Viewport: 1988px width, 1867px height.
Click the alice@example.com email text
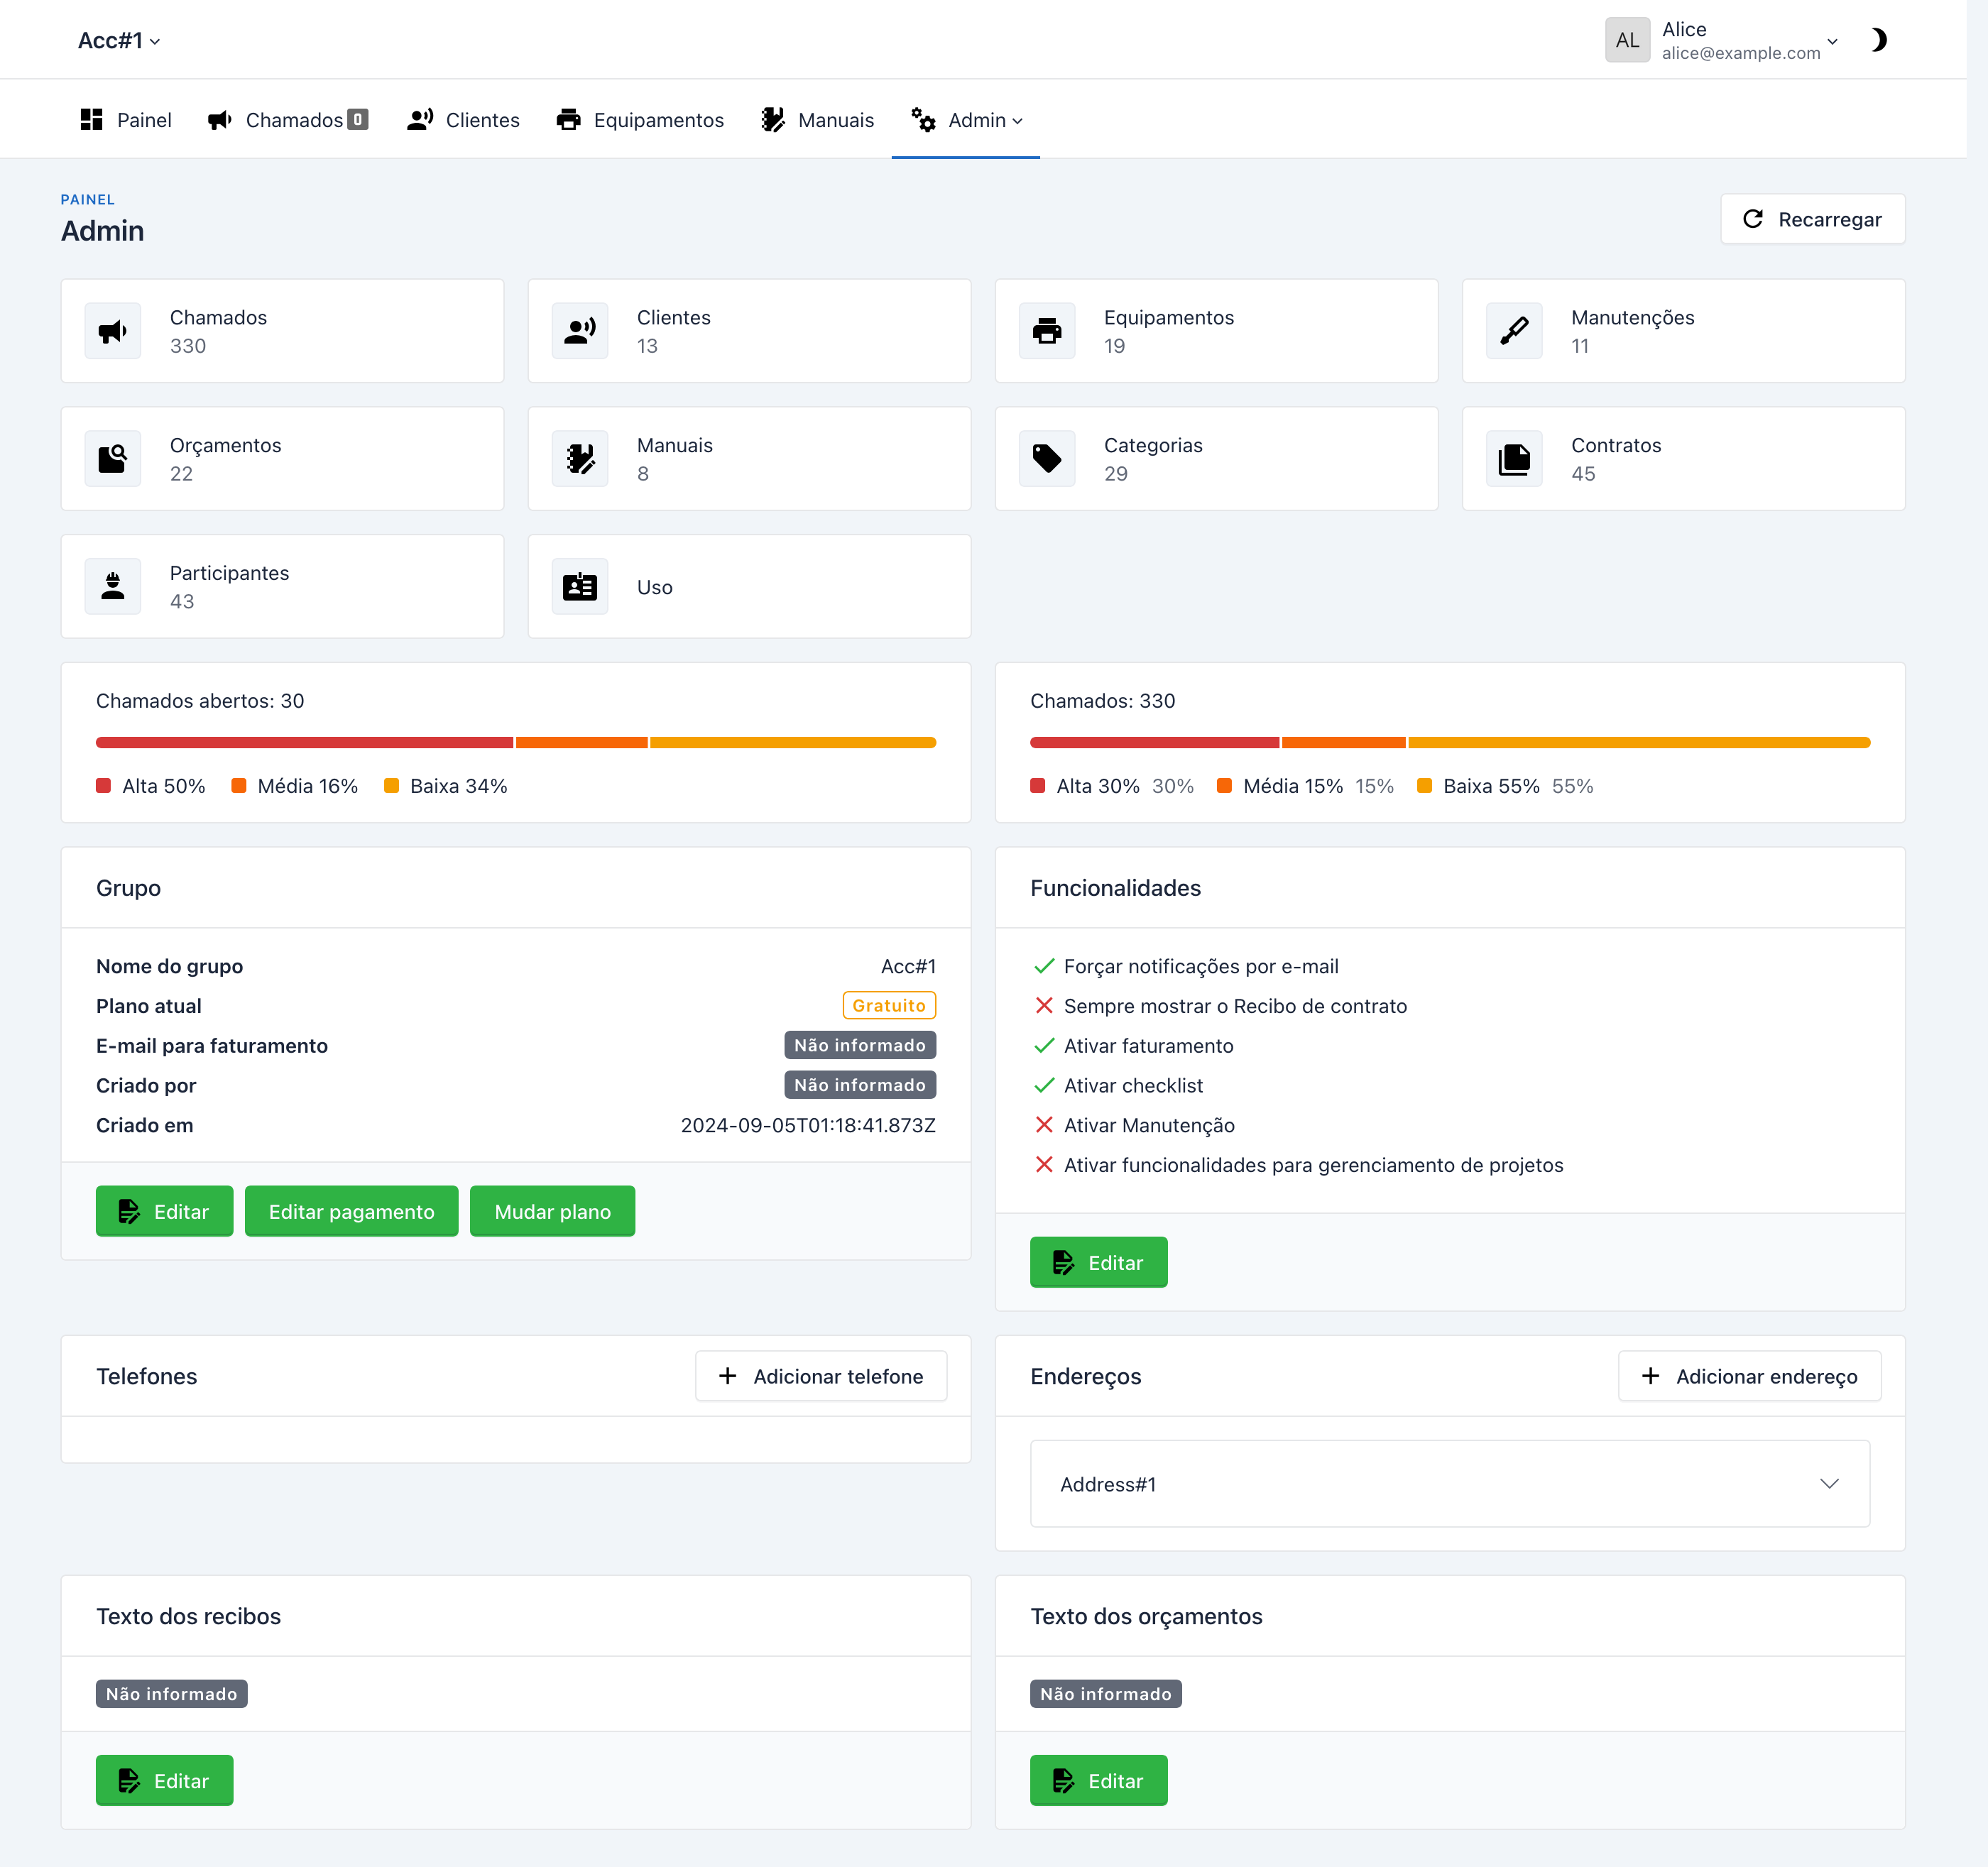point(1741,53)
